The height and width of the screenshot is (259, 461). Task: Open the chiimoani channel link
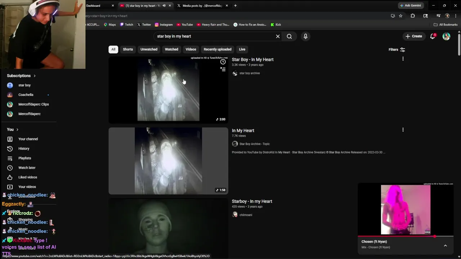pos(246,215)
